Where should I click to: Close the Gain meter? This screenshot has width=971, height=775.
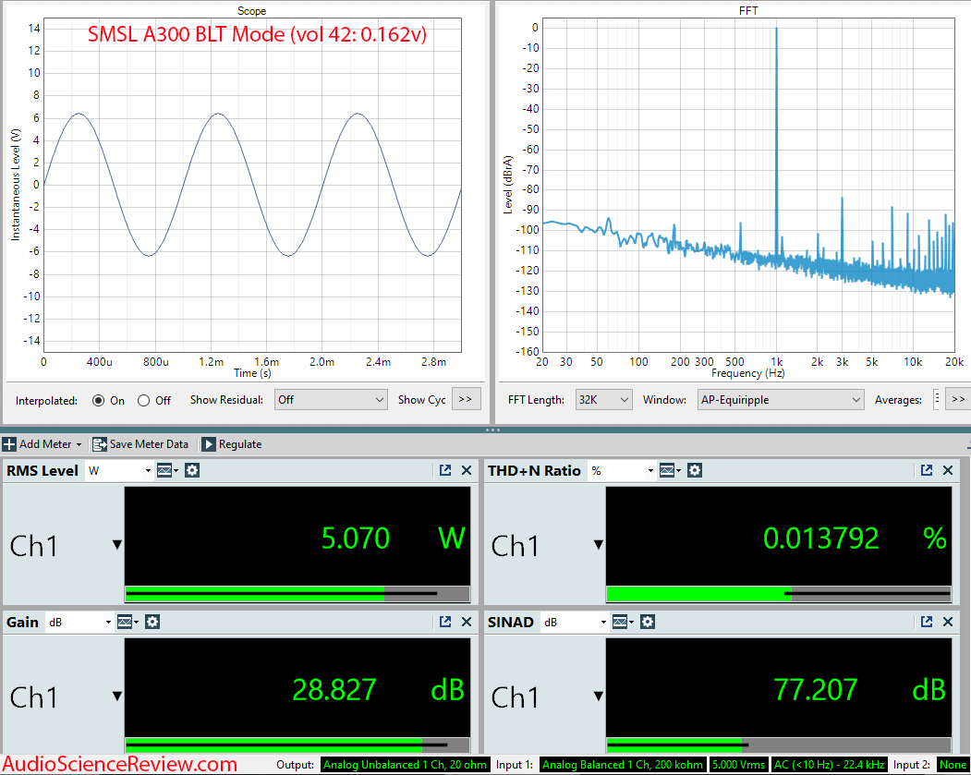point(467,622)
